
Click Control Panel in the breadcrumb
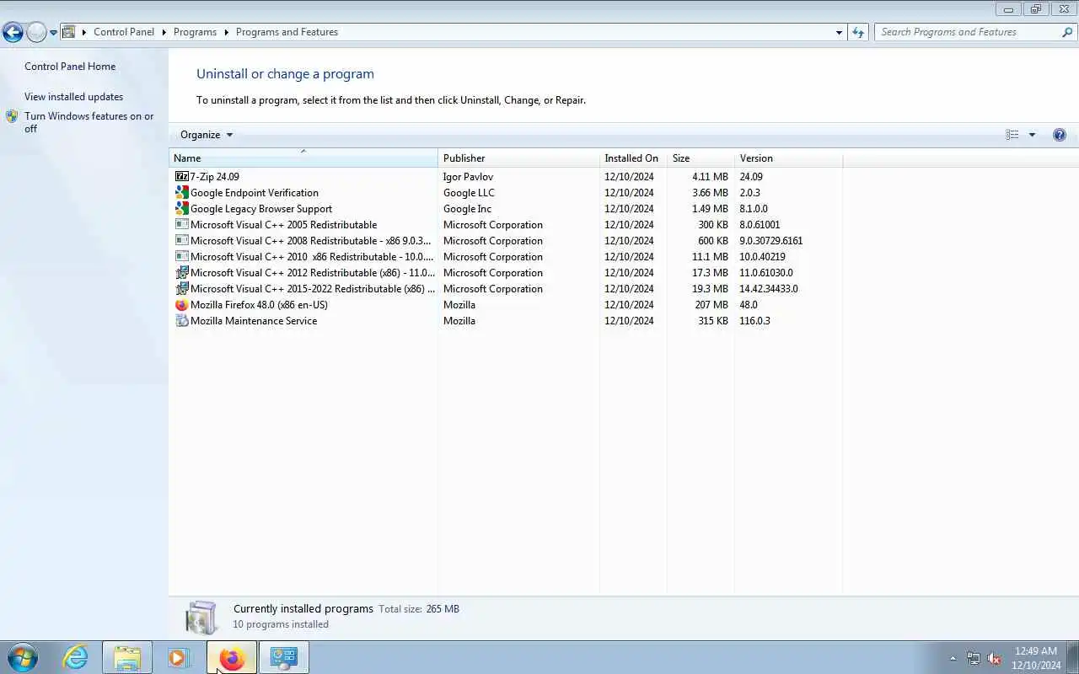pyautogui.click(x=124, y=32)
